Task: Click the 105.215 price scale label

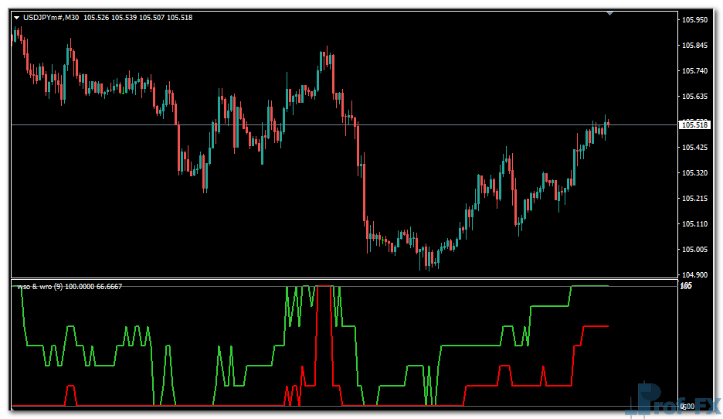Action: point(695,199)
